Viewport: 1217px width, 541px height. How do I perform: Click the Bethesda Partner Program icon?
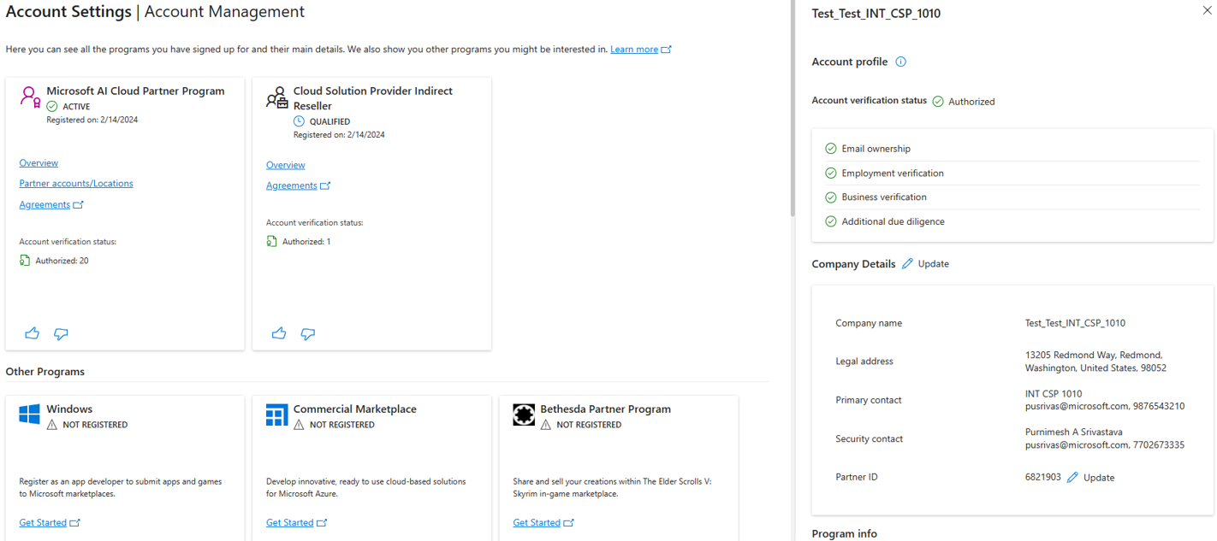pyautogui.click(x=524, y=415)
